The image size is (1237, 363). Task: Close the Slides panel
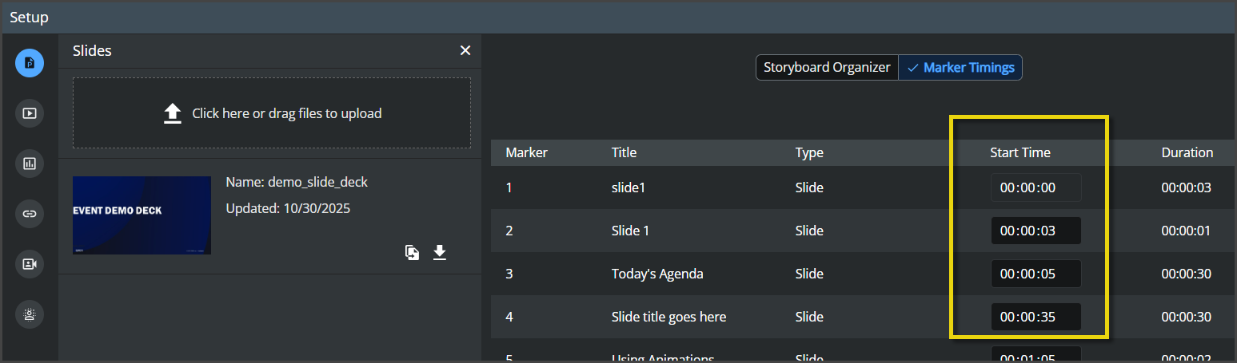click(465, 50)
